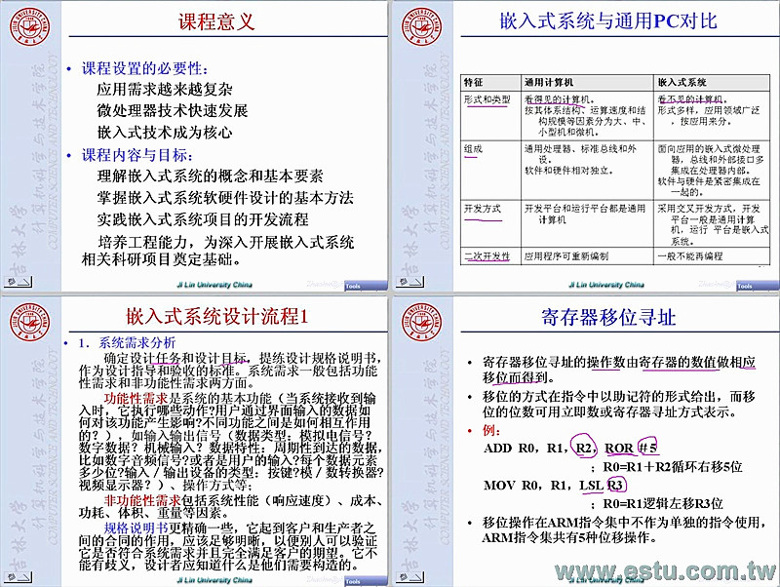Open the pen annotation icon on the 课程意义 slide
780x587 pixels.
click(18, 282)
